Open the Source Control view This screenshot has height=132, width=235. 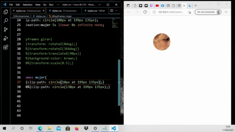click(6, 29)
